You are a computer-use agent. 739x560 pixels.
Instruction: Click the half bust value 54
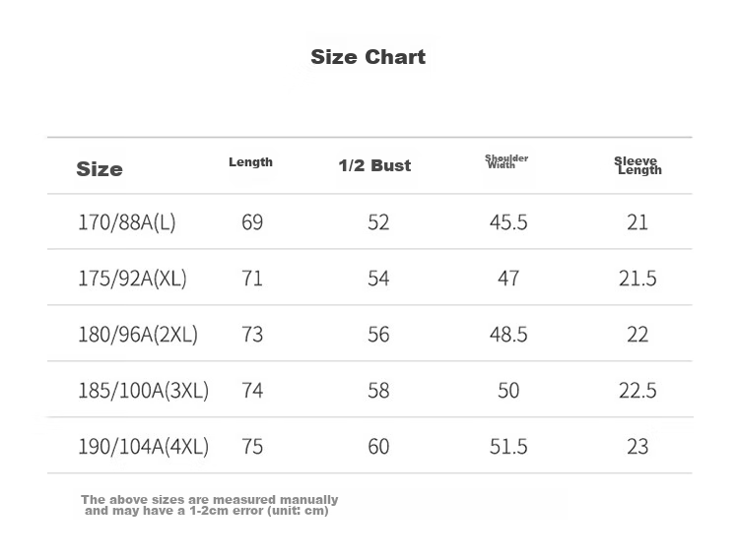(378, 279)
